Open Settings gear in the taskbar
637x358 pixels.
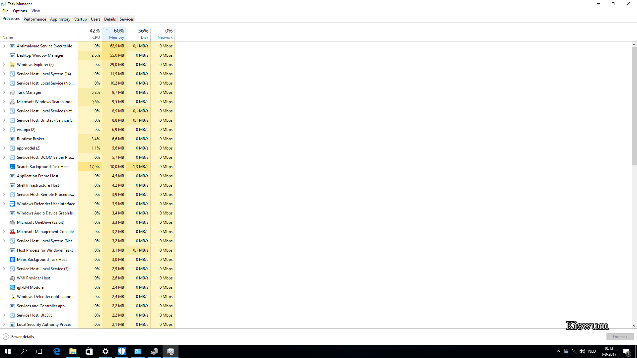[x=105, y=351]
